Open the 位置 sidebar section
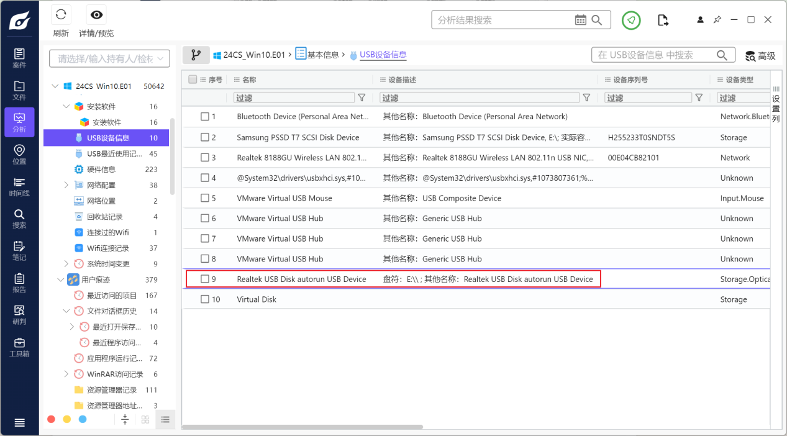This screenshot has width=787, height=436. [x=19, y=155]
